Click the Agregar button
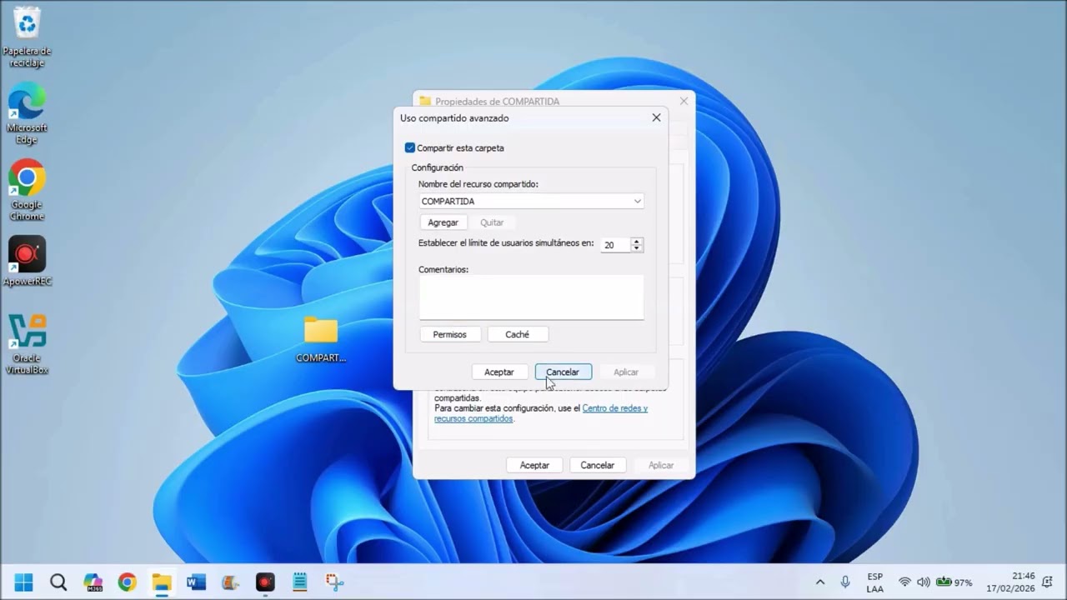Image resolution: width=1067 pixels, height=600 pixels. [443, 222]
